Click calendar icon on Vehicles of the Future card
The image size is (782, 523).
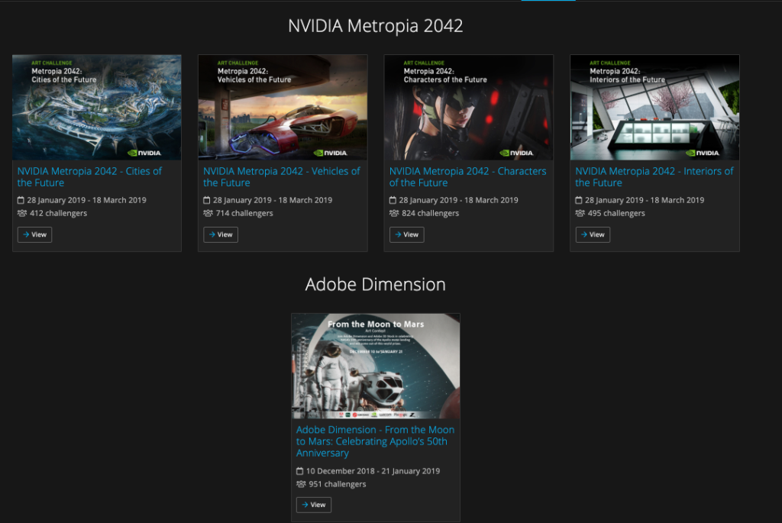[x=207, y=201]
